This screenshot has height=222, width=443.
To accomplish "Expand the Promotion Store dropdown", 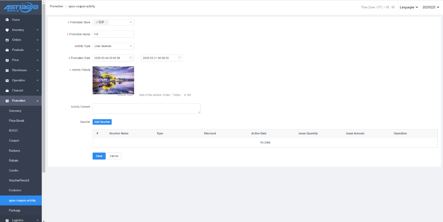I will (131, 22).
